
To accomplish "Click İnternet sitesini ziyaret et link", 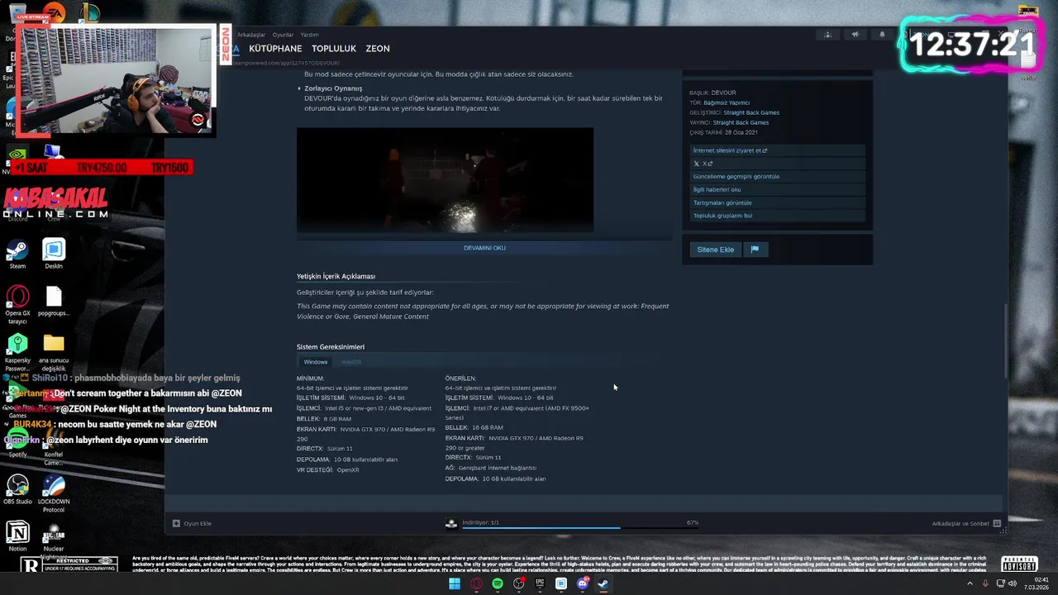I will click(x=778, y=150).
